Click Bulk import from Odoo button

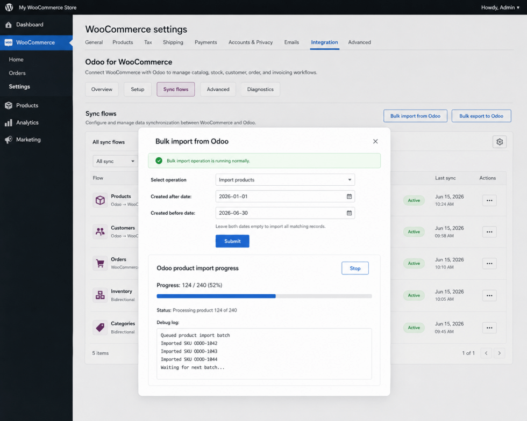pyautogui.click(x=415, y=116)
